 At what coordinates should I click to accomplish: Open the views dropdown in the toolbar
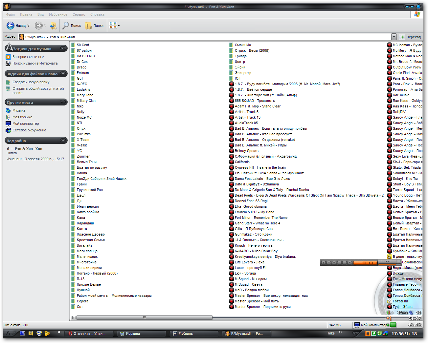(119, 26)
